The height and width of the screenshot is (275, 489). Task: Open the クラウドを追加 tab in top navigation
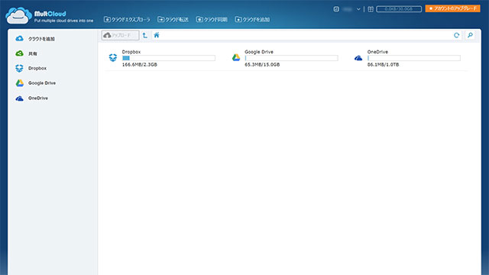pos(252,19)
